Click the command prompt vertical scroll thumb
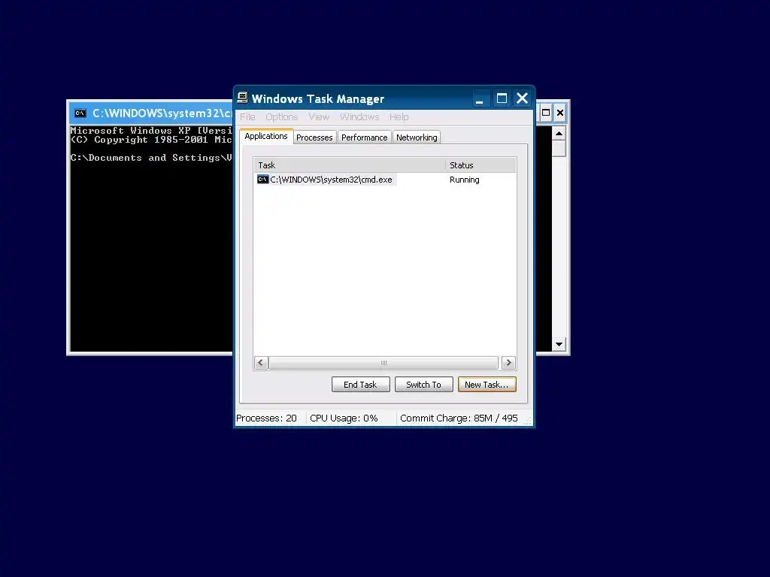770x577 pixels. pos(559,149)
